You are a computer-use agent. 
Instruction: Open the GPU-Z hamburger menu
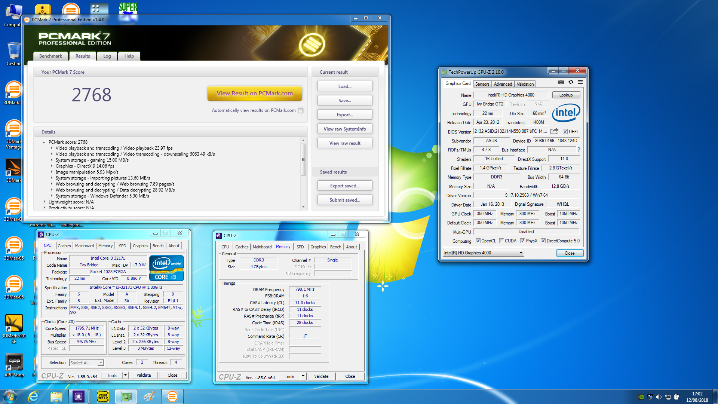[580, 82]
